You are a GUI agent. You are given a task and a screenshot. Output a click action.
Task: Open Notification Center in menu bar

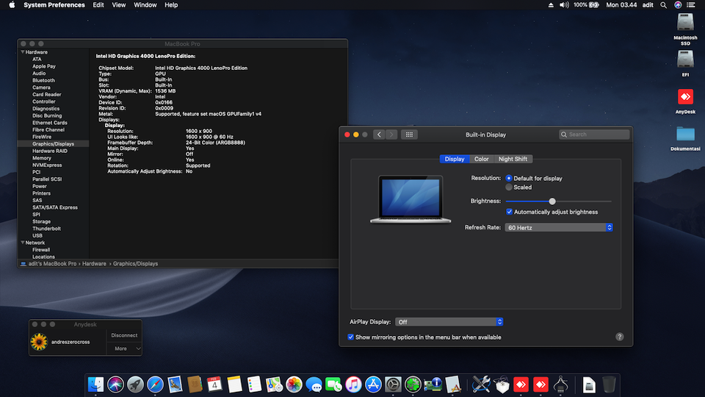pos(691,5)
